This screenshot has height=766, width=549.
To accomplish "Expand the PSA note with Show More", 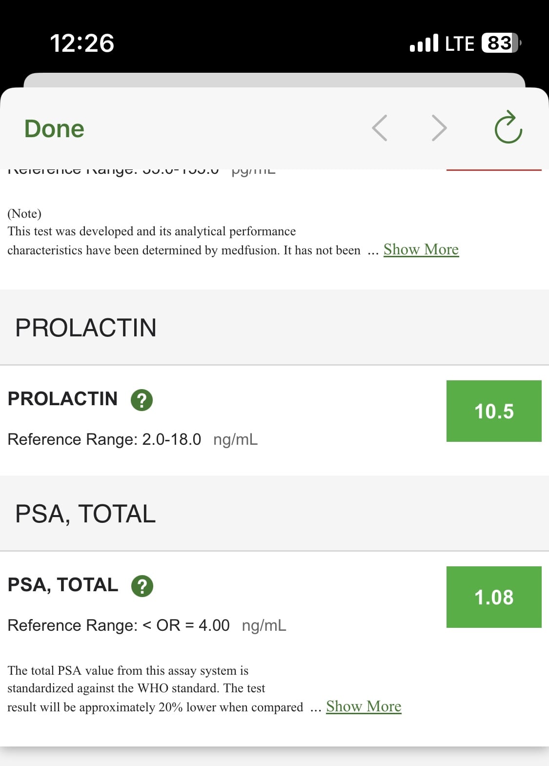I will tap(364, 706).
